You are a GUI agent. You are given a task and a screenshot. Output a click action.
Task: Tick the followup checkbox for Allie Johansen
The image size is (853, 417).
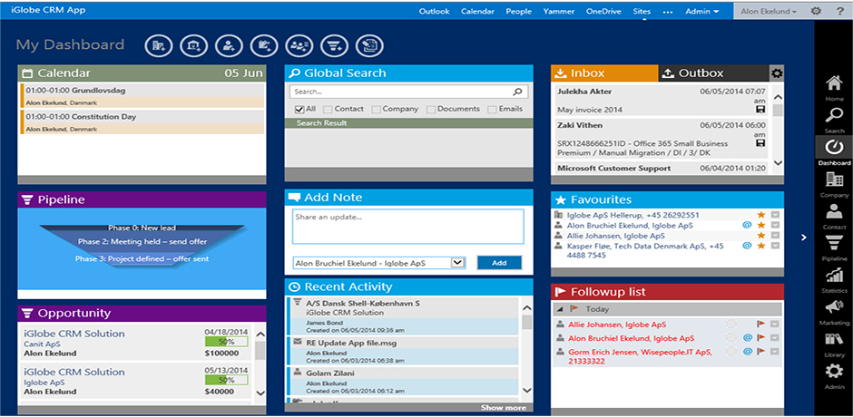click(731, 324)
